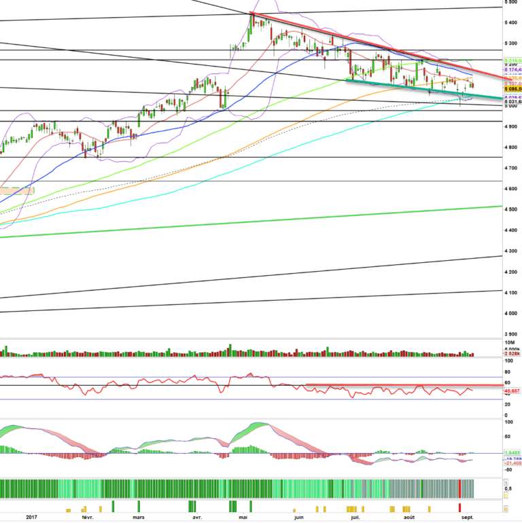The image size is (522, 523).
Task: Click the 5 400 price axis label
Action: 510,22
